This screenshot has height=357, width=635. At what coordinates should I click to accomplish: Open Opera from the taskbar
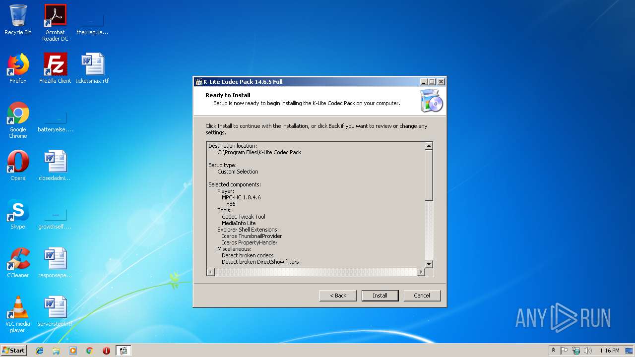[106, 351]
